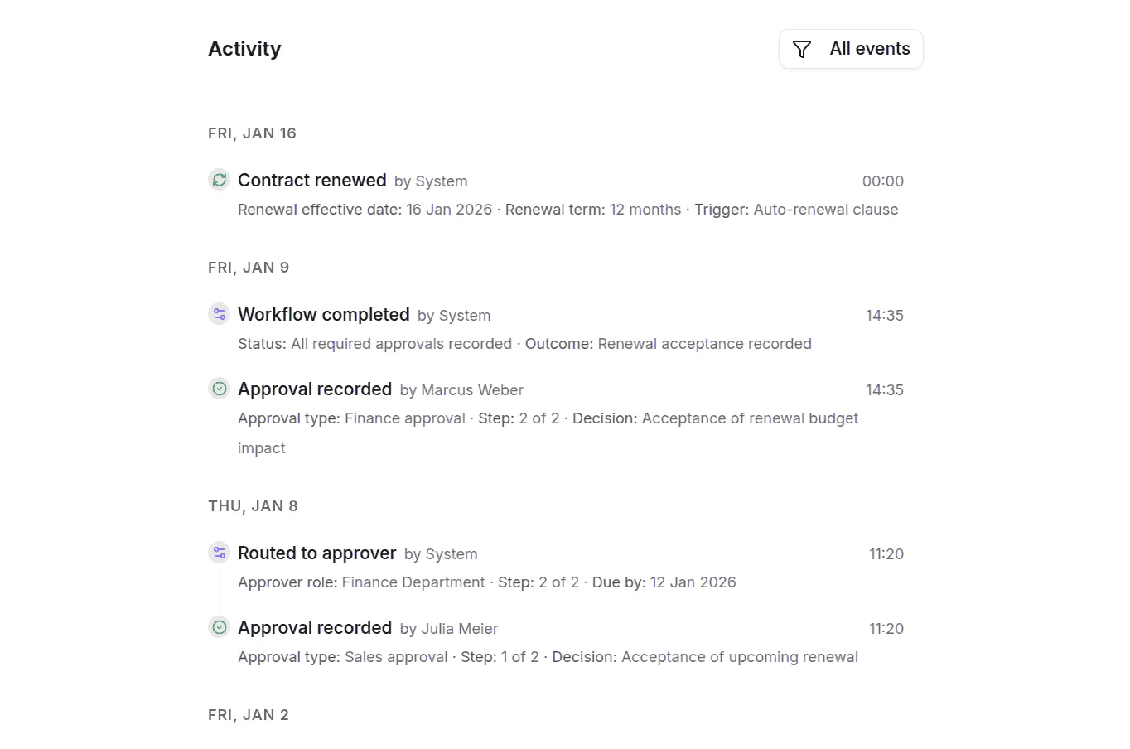The height and width of the screenshot is (749, 1130).
Task: Click the Workflow completed workflow icon
Action: (x=220, y=314)
